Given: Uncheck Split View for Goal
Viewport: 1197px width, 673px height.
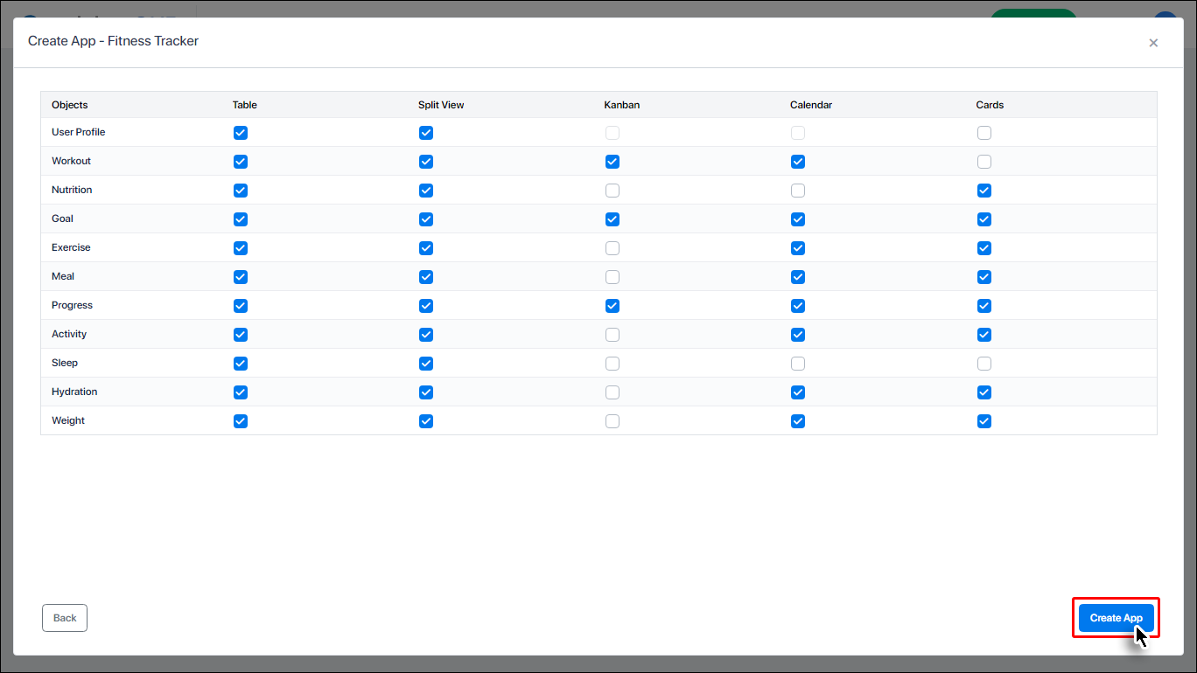Looking at the screenshot, I should (426, 219).
